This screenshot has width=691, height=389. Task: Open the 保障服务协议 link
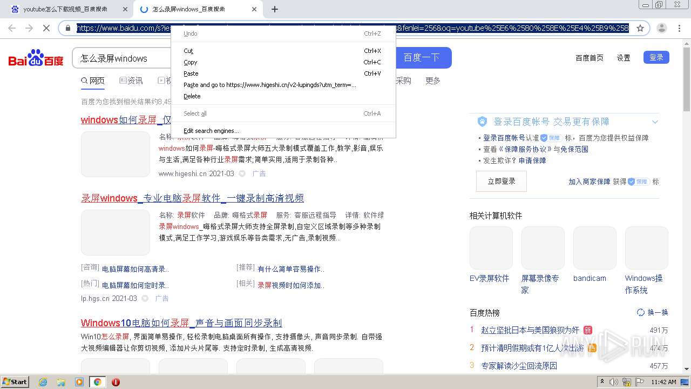pyautogui.click(x=525, y=149)
